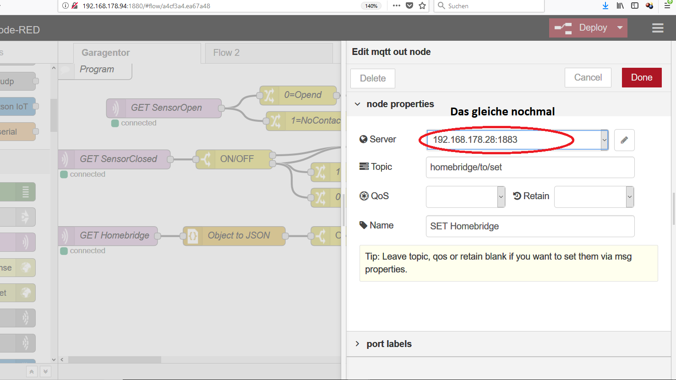Click the Topic input field
The height and width of the screenshot is (380, 676).
pos(529,168)
